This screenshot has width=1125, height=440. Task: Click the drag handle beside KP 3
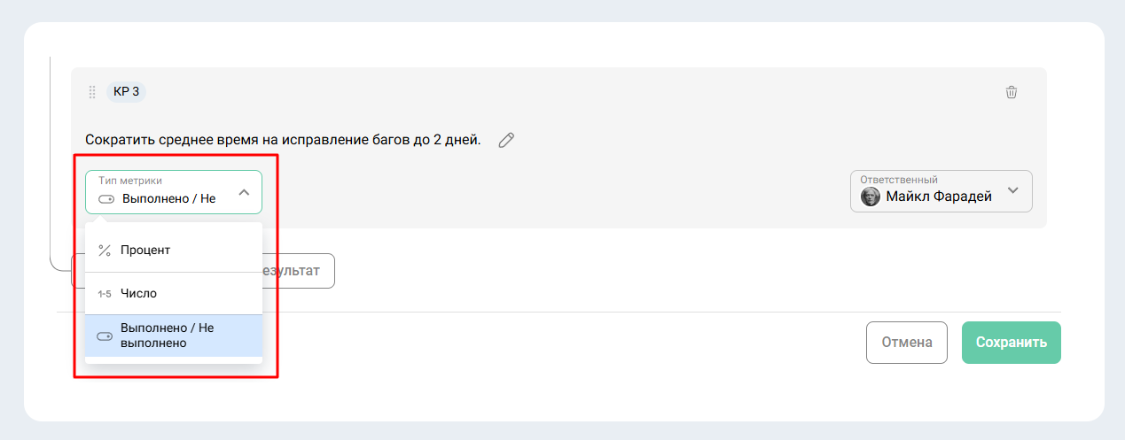tap(92, 92)
